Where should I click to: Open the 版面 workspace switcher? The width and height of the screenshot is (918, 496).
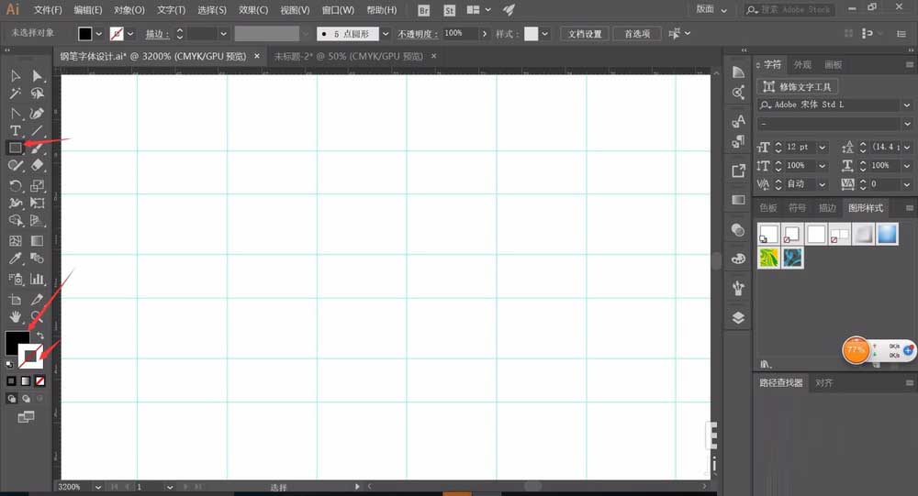pyautogui.click(x=711, y=9)
